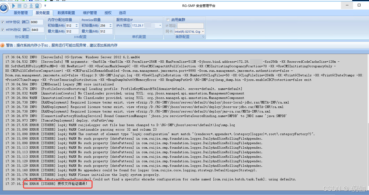
Task: Open the 集群配置 group dialog launcher
Action: tap(204, 37)
